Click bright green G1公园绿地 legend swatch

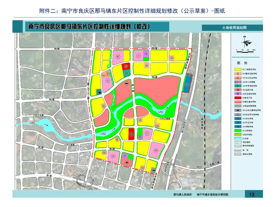point(238,131)
